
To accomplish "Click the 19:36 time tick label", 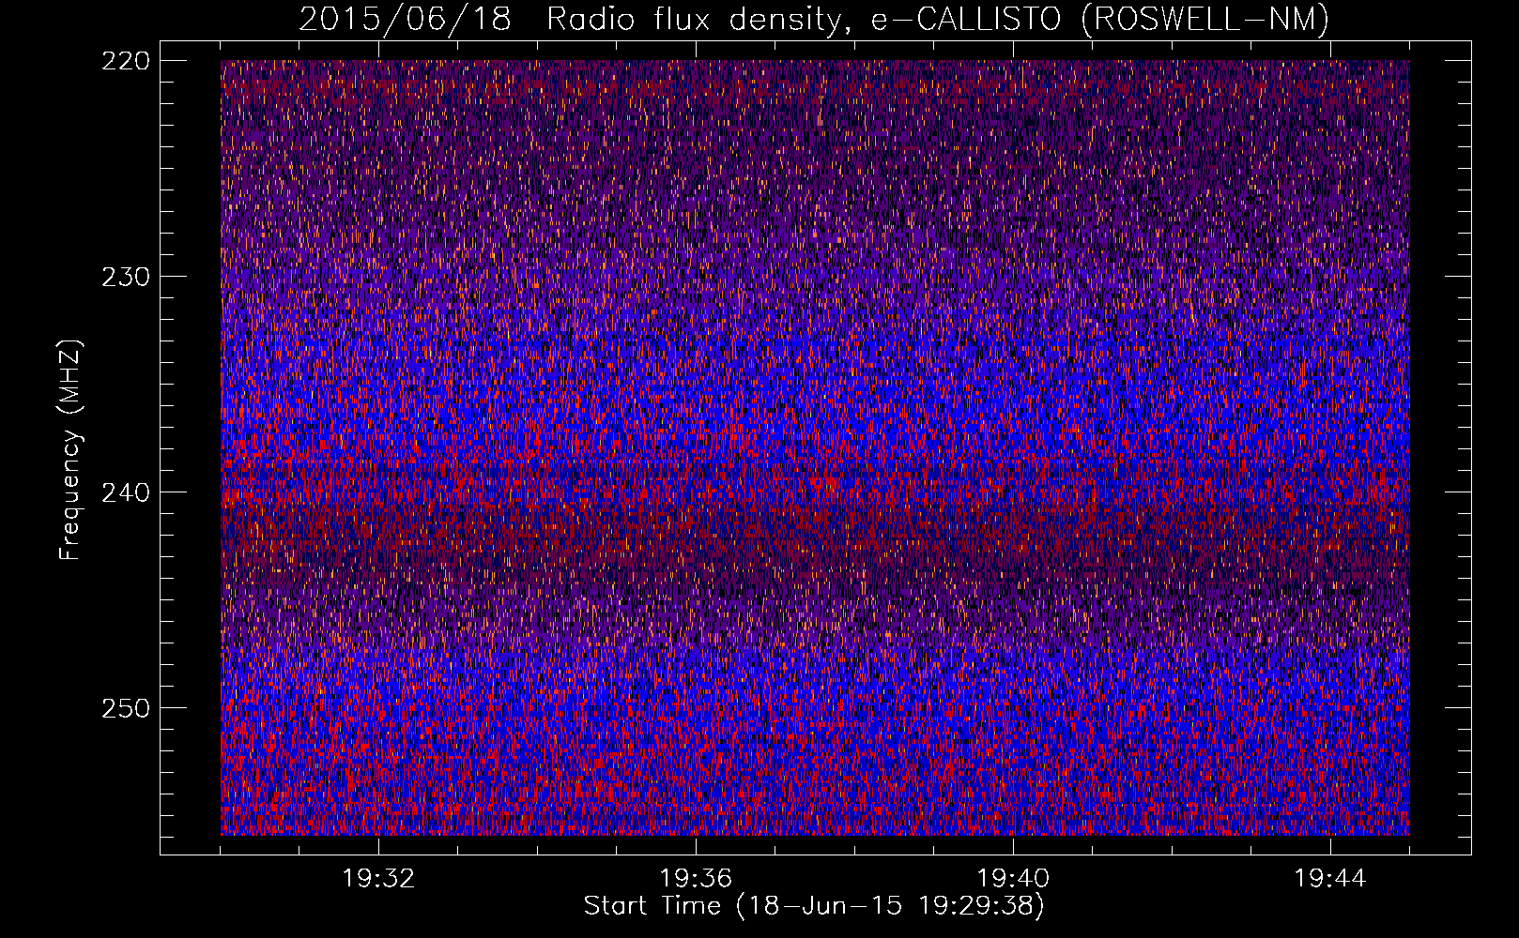I will [696, 879].
